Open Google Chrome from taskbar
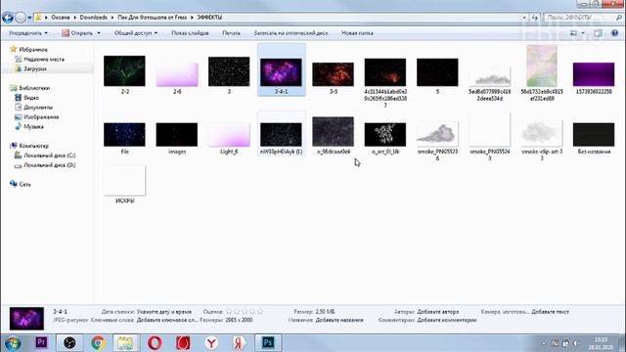This screenshot has width=626, height=352. pos(98,343)
